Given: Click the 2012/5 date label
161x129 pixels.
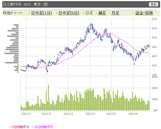Looking at the screenshot, I should tap(111, 114).
